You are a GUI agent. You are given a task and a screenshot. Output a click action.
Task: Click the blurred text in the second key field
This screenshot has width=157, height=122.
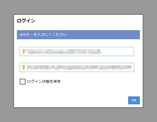(x=79, y=67)
